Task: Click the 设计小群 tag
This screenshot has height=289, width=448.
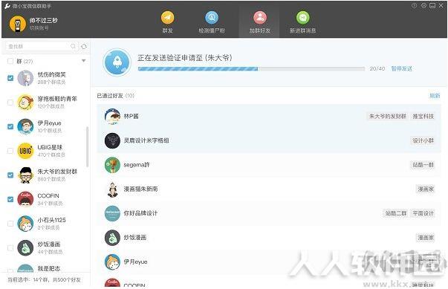Action: 423,140
